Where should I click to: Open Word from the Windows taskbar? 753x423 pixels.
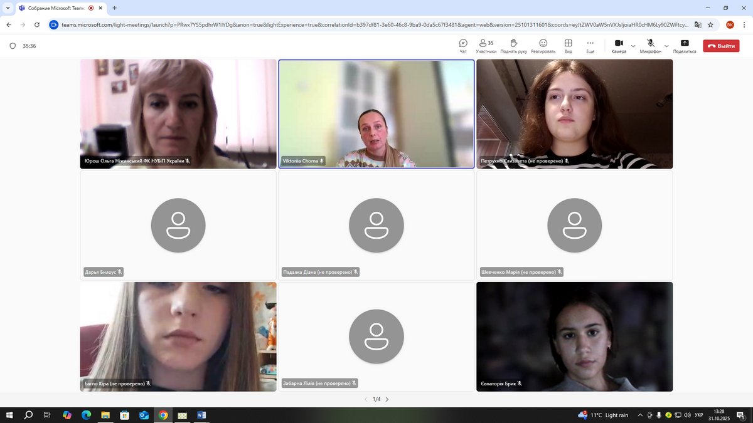[x=202, y=415]
